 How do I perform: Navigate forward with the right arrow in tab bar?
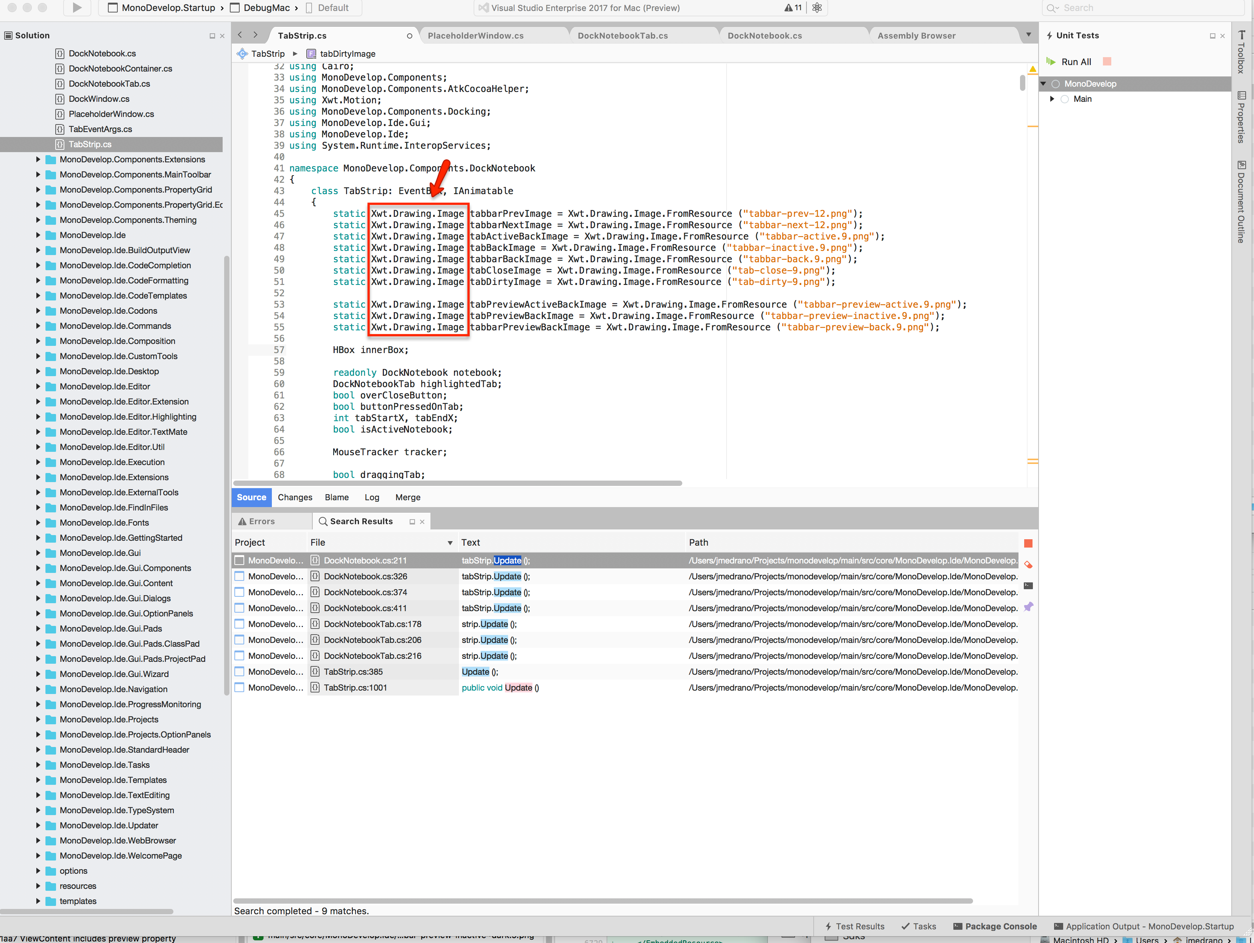[256, 35]
